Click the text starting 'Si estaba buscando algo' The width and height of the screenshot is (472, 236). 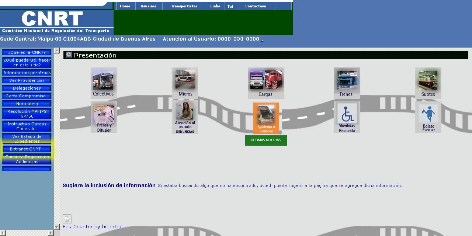[x=280, y=185]
